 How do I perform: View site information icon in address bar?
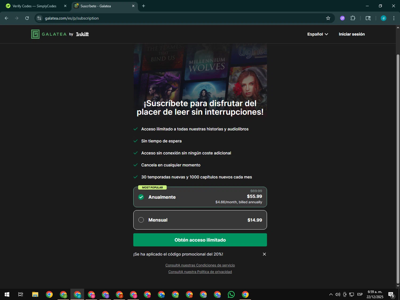(x=39, y=18)
